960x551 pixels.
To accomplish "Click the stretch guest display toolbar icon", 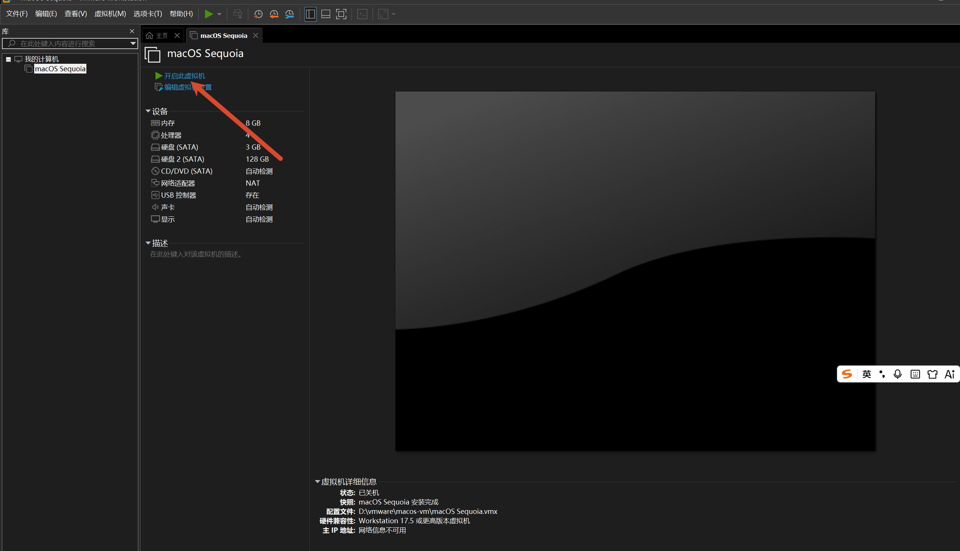I will click(x=383, y=14).
